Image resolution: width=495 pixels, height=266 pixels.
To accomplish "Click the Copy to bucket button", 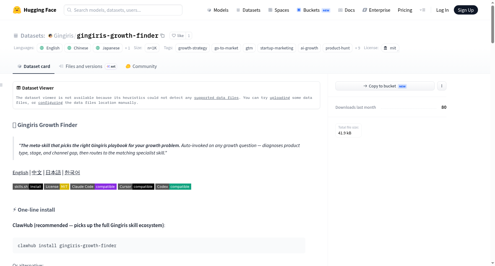I will [385, 86].
